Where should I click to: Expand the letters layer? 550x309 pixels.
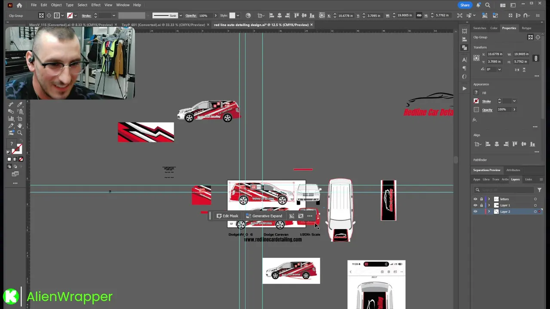[x=489, y=199]
